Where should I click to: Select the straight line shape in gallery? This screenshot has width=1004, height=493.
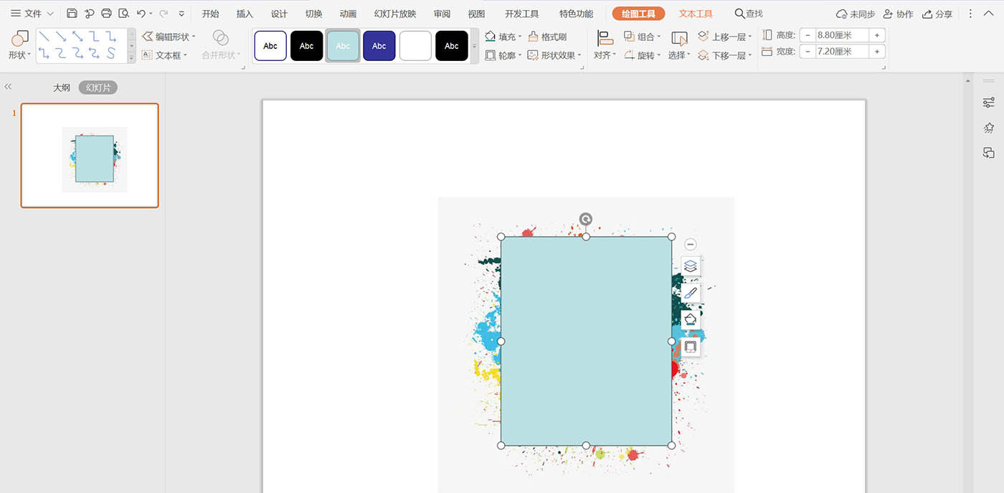44,36
